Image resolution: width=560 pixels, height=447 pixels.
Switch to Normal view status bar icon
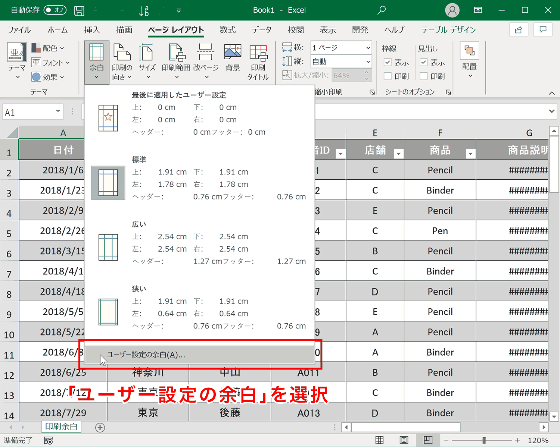(379, 440)
